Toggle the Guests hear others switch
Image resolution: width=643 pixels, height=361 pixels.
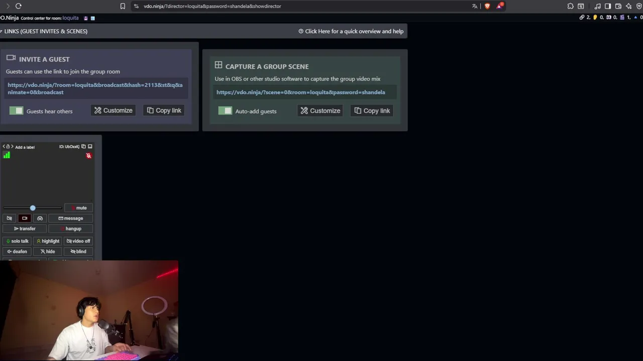16,111
